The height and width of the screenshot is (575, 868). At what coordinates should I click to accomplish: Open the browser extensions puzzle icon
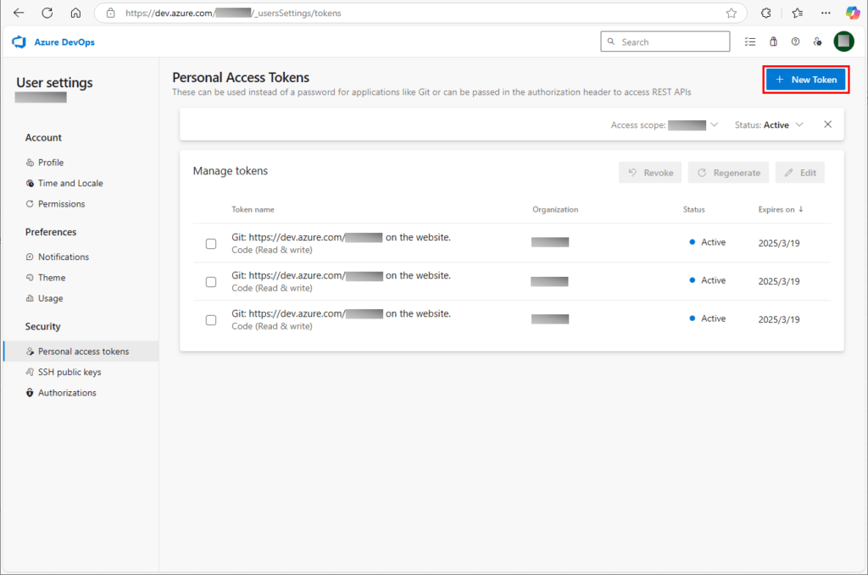click(x=766, y=14)
